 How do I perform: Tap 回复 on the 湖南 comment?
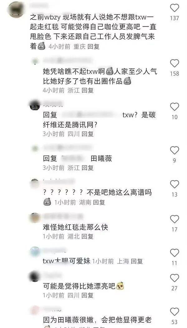(x=99, y=202)
